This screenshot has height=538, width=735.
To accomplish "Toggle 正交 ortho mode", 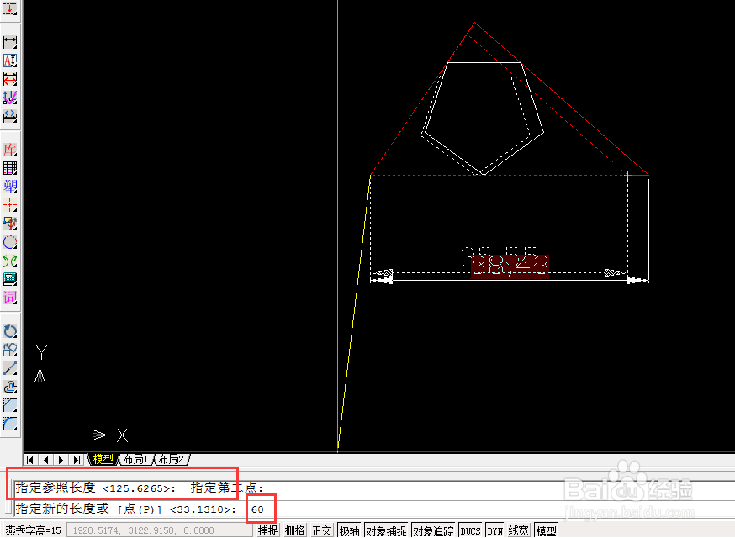I will click(321, 530).
